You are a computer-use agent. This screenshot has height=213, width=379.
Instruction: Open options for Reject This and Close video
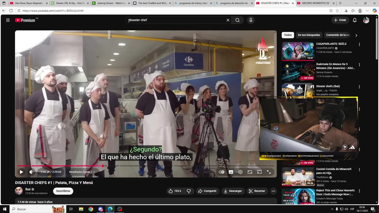[x=359, y=191]
